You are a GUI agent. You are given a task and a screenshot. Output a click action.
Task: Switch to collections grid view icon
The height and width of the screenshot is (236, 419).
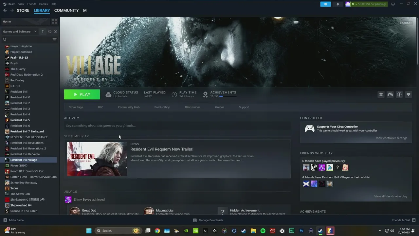click(54, 21)
